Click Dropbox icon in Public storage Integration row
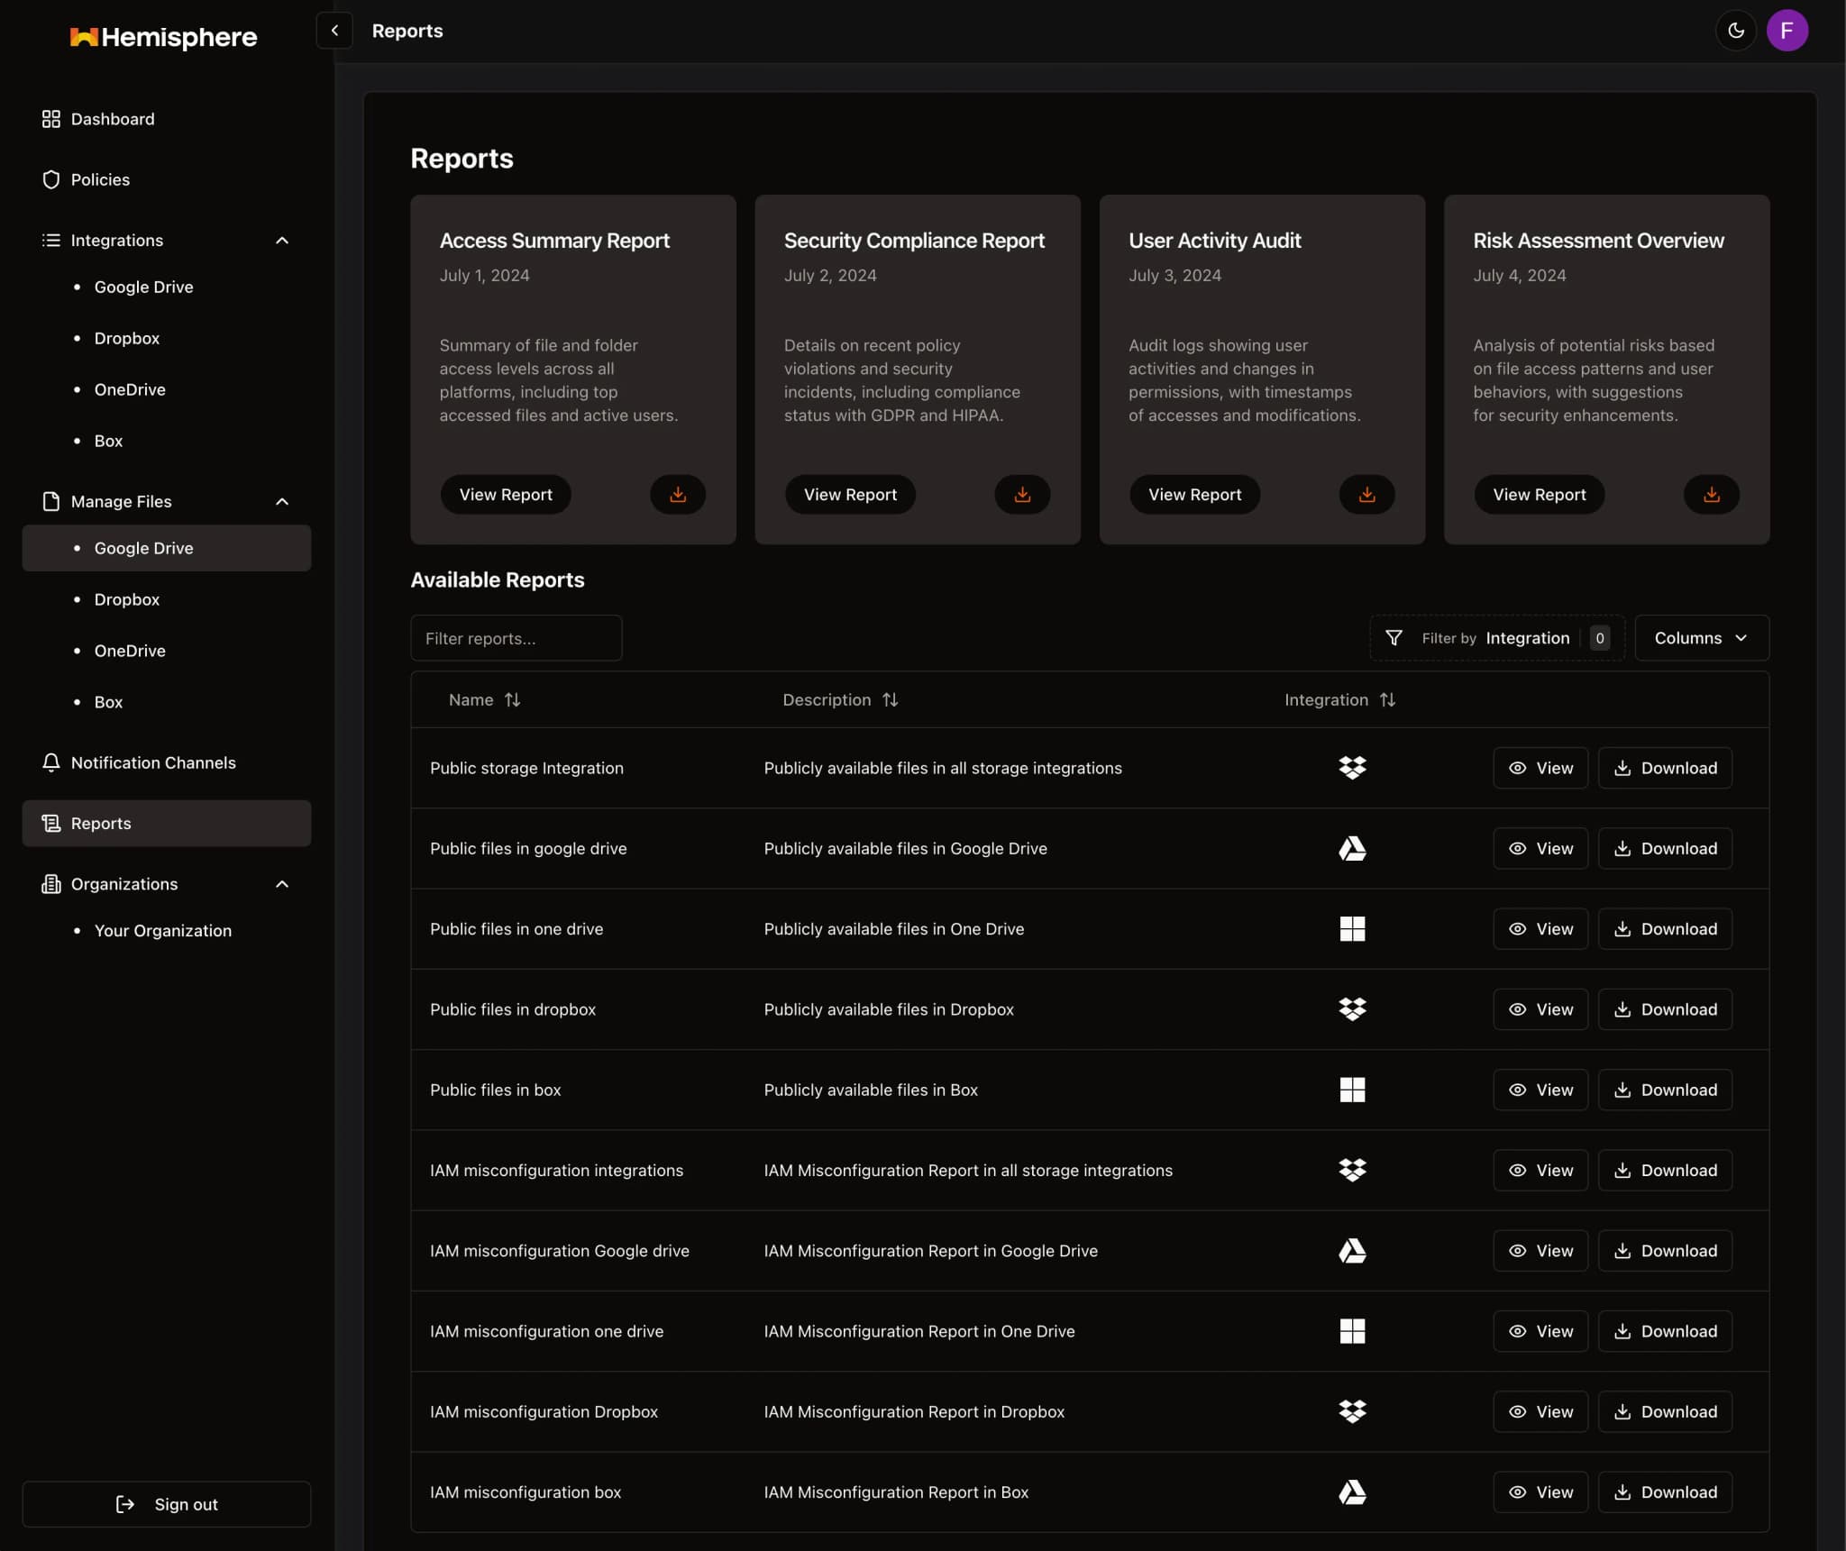Viewport: 1846px width, 1551px height. pyautogui.click(x=1352, y=768)
